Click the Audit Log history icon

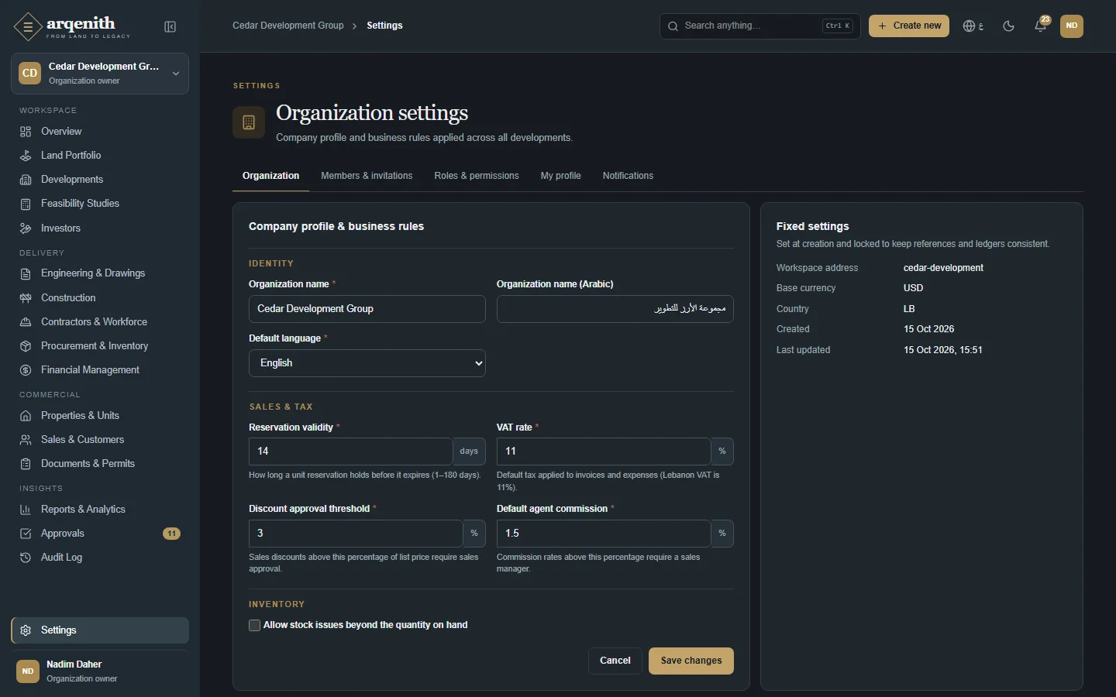pyautogui.click(x=26, y=558)
